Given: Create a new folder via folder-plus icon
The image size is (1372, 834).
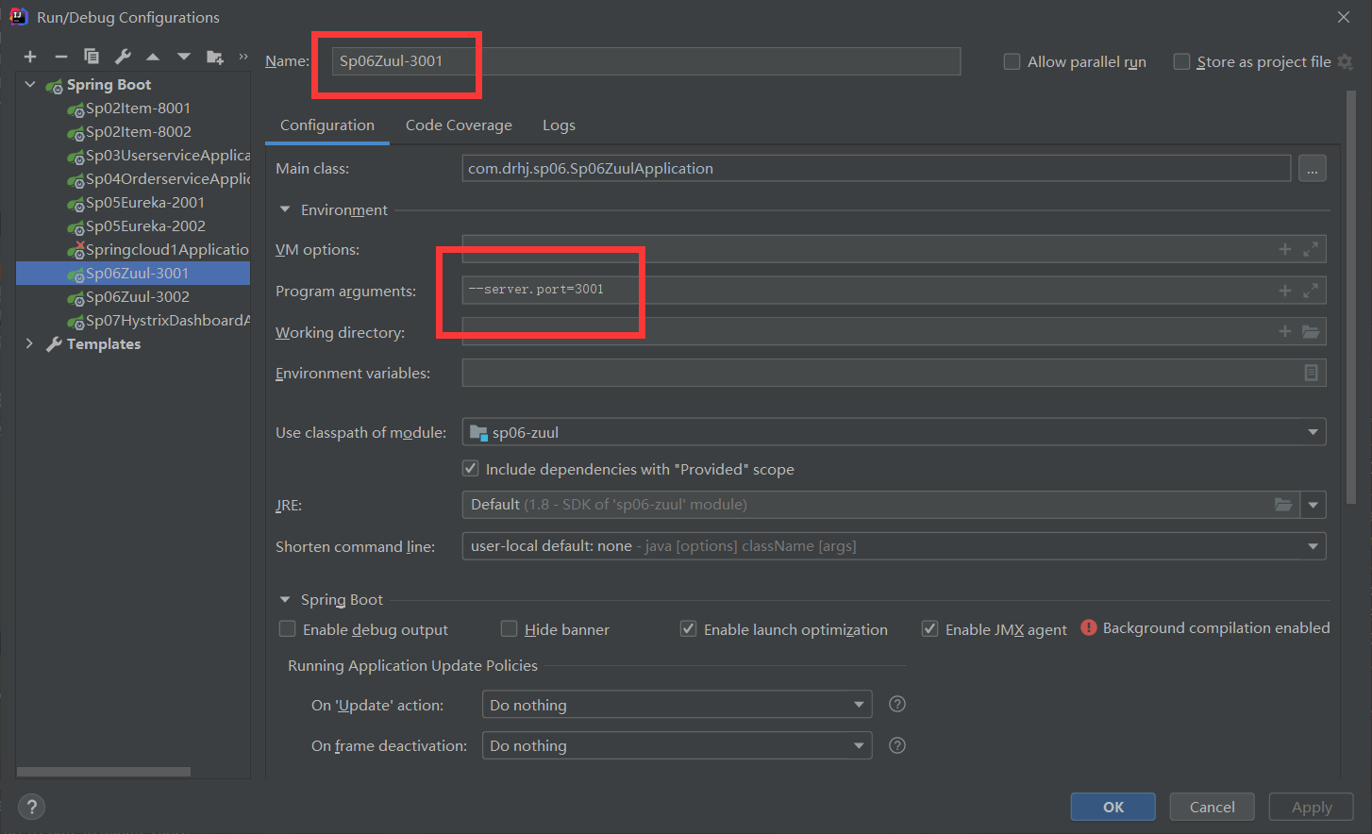Looking at the screenshot, I should coord(215,58).
